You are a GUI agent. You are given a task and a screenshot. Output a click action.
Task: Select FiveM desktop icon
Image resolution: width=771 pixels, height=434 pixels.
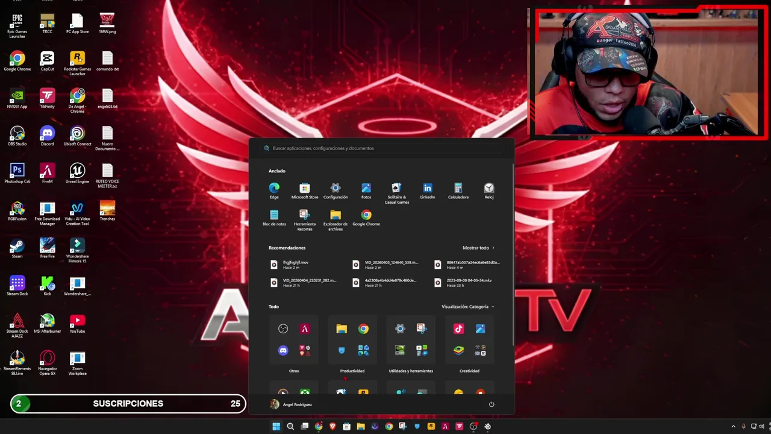(47, 174)
